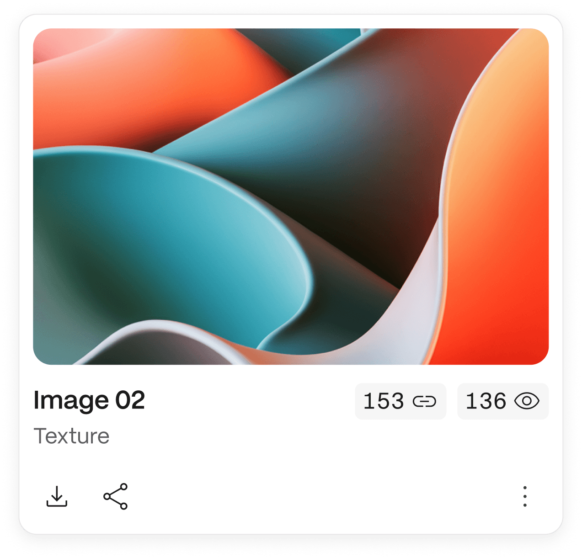Screen dimensions: 582x558
Task: Click the share icon
Action: tap(115, 496)
